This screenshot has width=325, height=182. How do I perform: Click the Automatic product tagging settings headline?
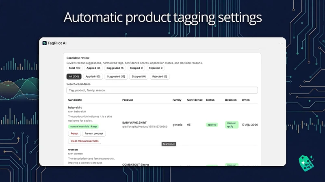pyautogui.click(x=162, y=17)
